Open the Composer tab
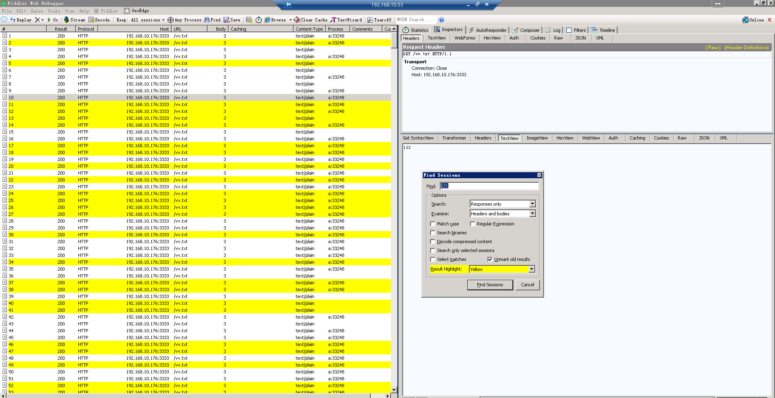 [x=526, y=30]
